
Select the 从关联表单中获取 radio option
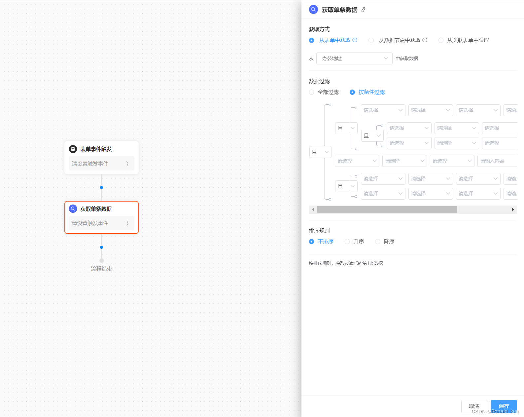(441, 40)
